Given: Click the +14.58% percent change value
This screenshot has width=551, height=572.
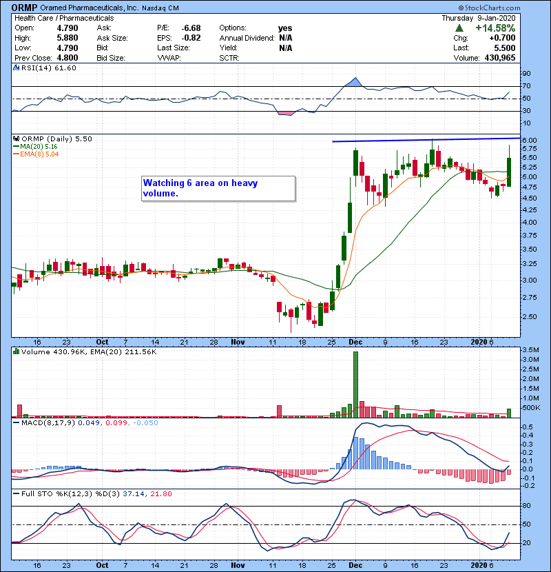Looking at the screenshot, I should click(495, 28).
